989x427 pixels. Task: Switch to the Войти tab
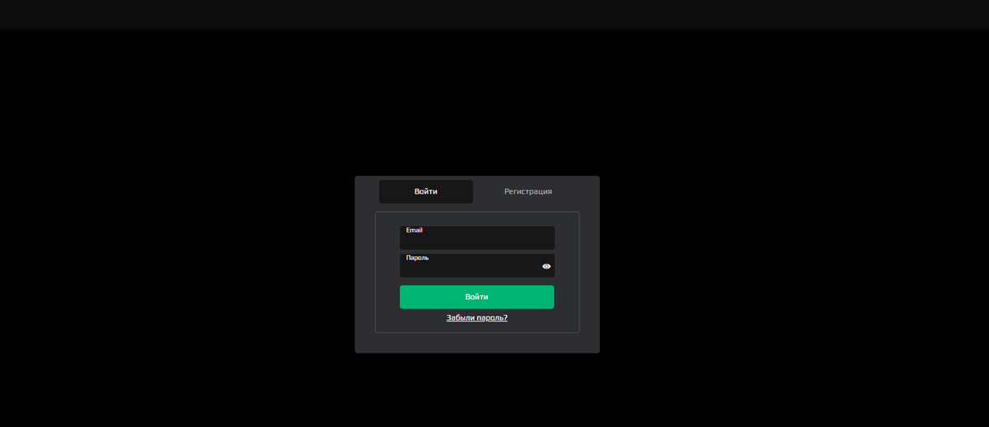click(x=426, y=191)
